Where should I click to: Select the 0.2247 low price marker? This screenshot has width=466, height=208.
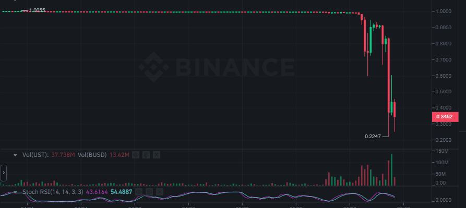pyautogui.click(x=373, y=137)
